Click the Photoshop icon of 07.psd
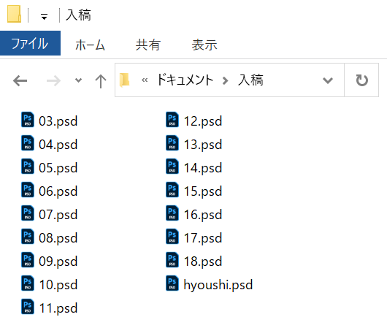The image size is (387, 336). coord(28,213)
